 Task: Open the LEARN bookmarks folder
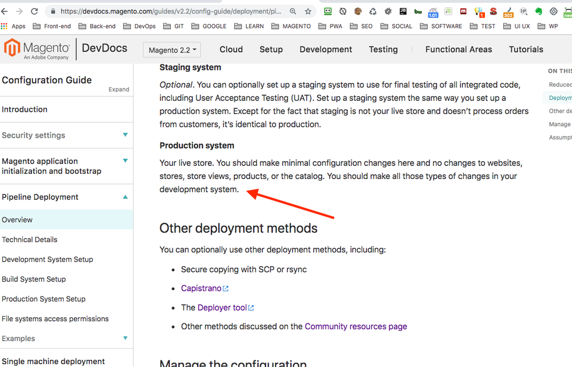tap(249, 26)
